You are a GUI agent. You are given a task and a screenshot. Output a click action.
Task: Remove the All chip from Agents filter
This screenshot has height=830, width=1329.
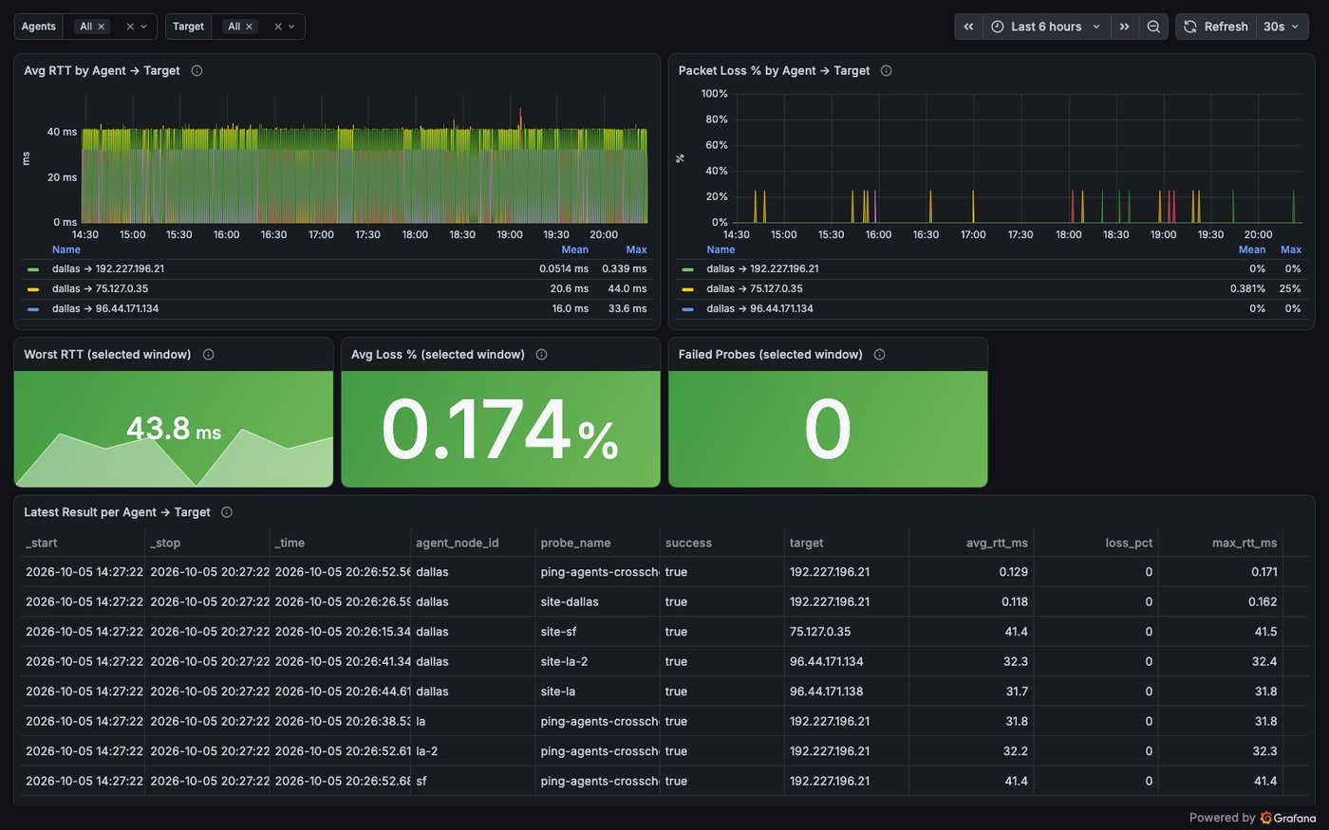coord(102,27)
